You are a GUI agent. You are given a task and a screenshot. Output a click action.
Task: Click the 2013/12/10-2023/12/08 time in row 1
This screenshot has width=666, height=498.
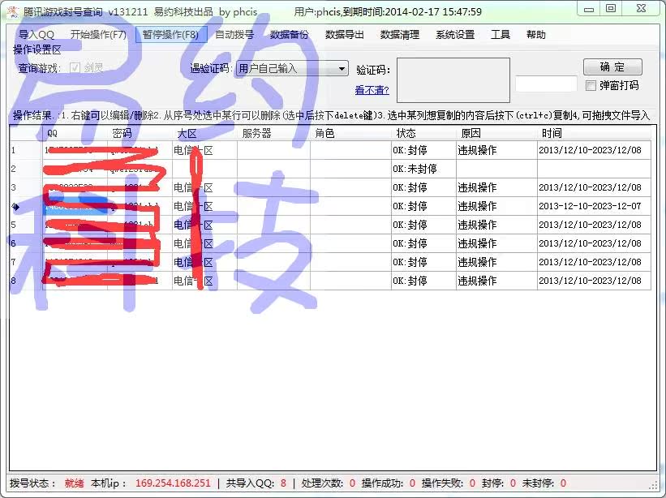point(594,150)
